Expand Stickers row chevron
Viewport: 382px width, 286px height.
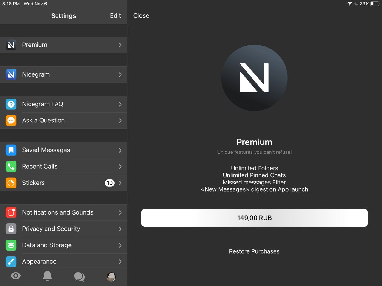click(x=120, y=183)
